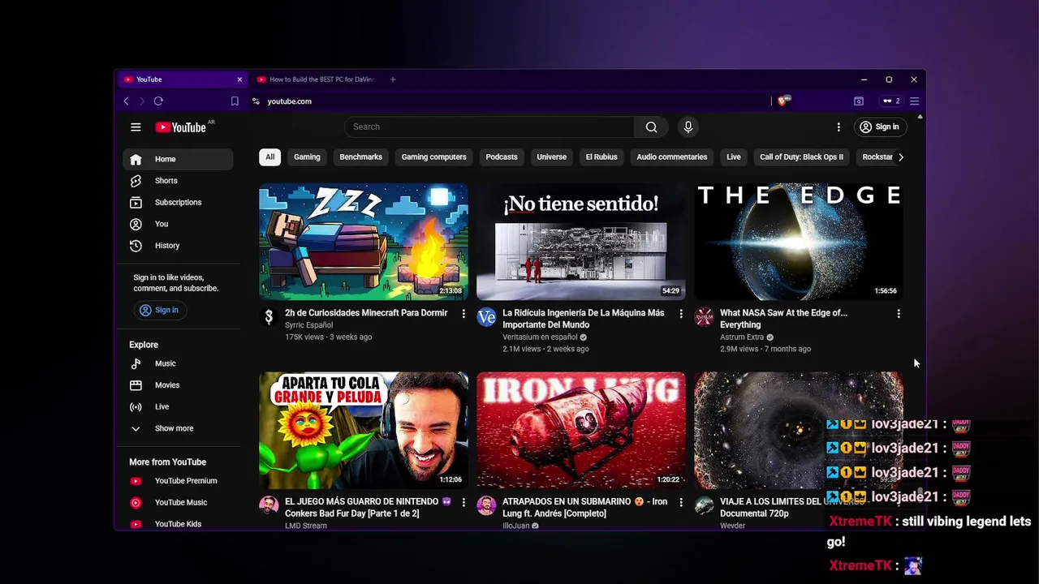Screen dimensions: 1039x584
Task: Click the Brave Shields lion icon
Action: click(782, 101)
